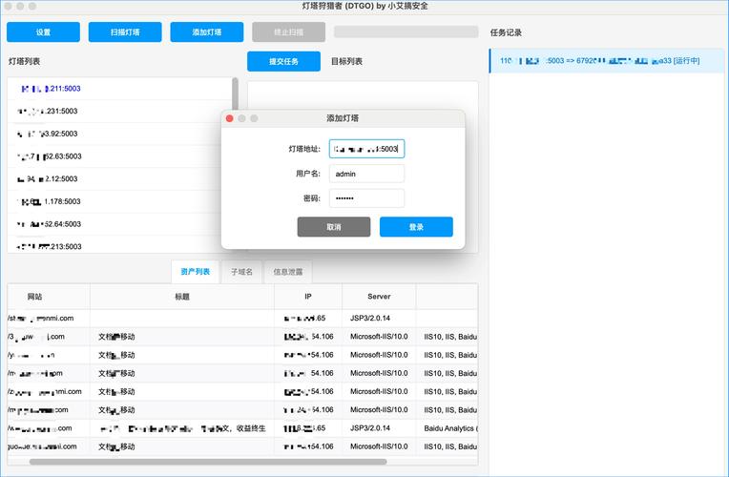Click the blue 登录 login button
This screenshot has height=477, width=729.
416,227
